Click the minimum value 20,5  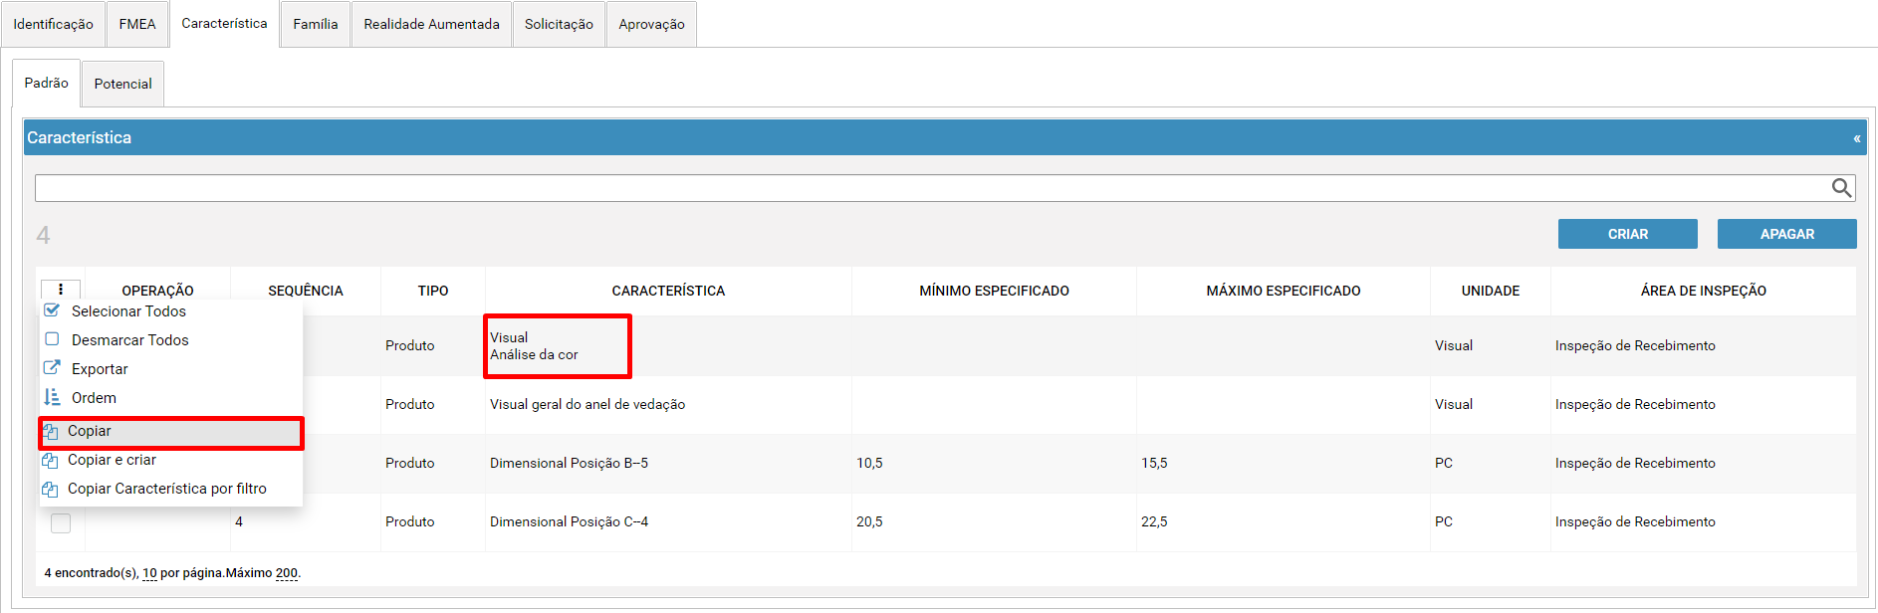point(869,521)
